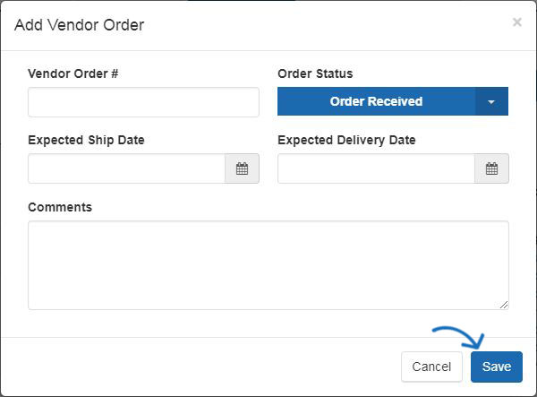537x397 pixels.
Task: Cancel adding the vendor order
Action: click(431, 367)
